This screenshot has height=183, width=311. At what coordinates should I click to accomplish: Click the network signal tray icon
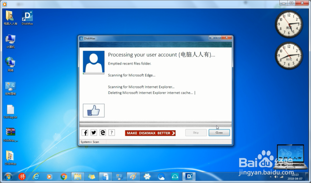click(282, 177)
